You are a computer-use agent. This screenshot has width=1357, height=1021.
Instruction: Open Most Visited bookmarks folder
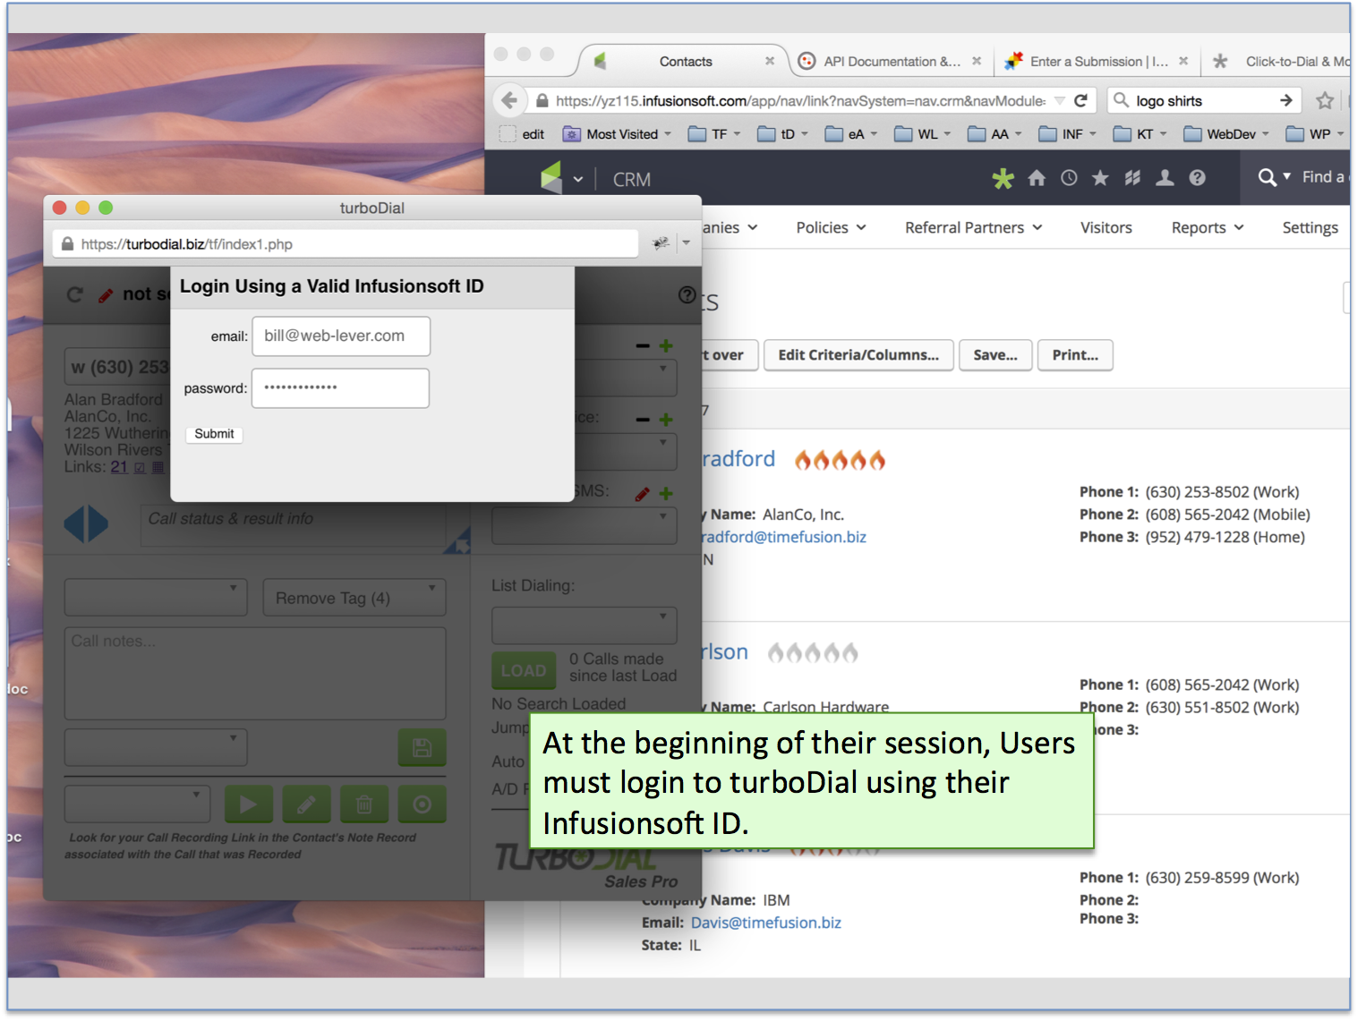[x=618, y=134]
